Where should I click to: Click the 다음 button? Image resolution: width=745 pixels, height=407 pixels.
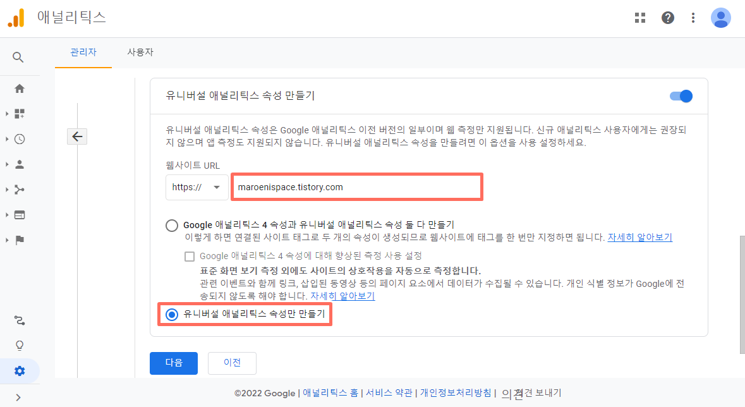(x=173, y=363)
